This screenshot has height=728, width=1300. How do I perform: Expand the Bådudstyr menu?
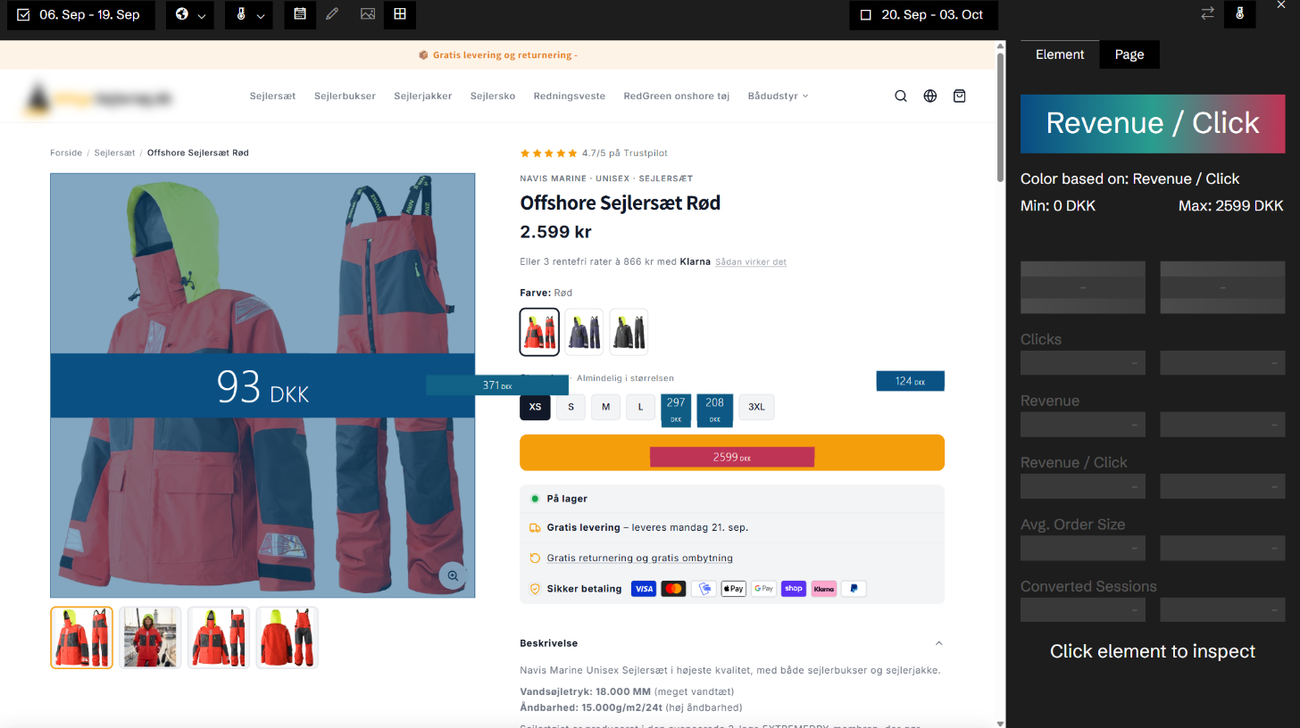point(778,95)
